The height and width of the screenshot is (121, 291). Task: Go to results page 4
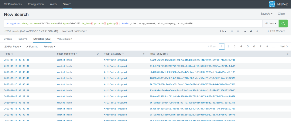coord(241,46)
